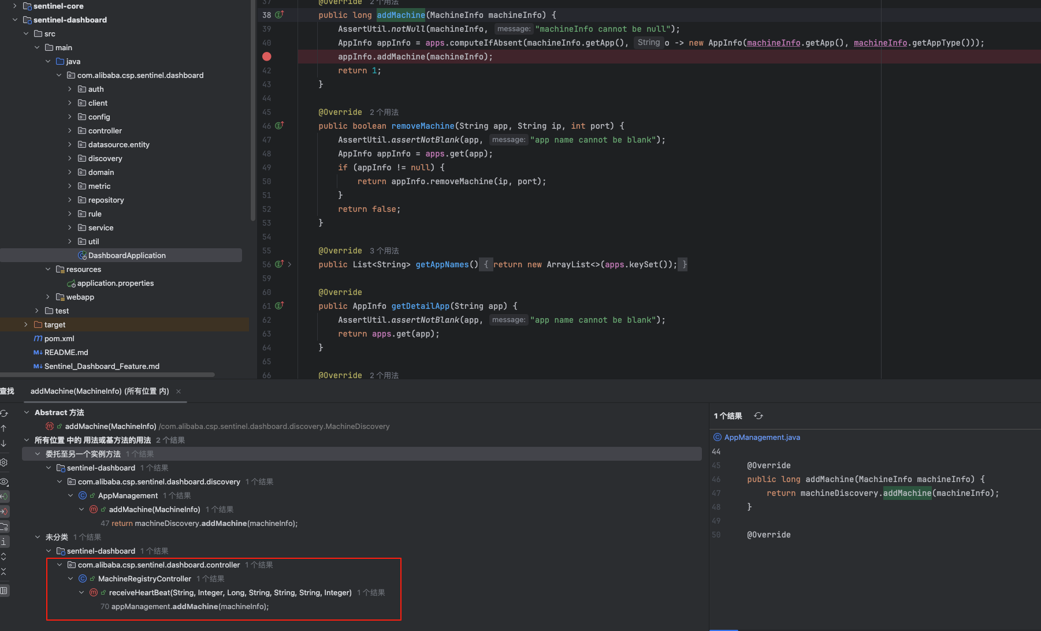Click the rerun search icon in Find panel
The height and width of the screenshot is (631, 1041).
click(4, 413)
